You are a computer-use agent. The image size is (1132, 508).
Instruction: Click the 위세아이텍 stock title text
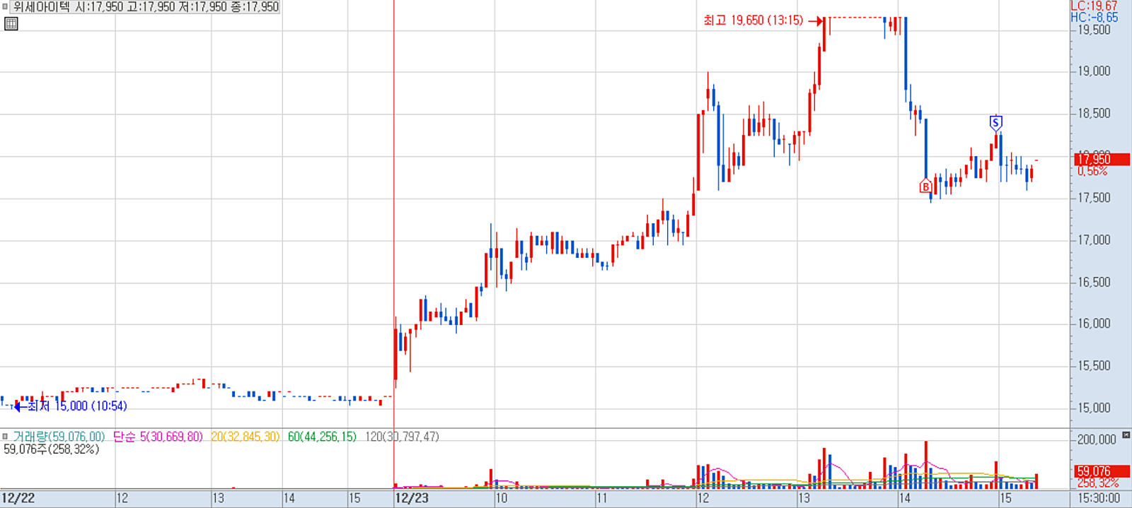tap(42, 7)
